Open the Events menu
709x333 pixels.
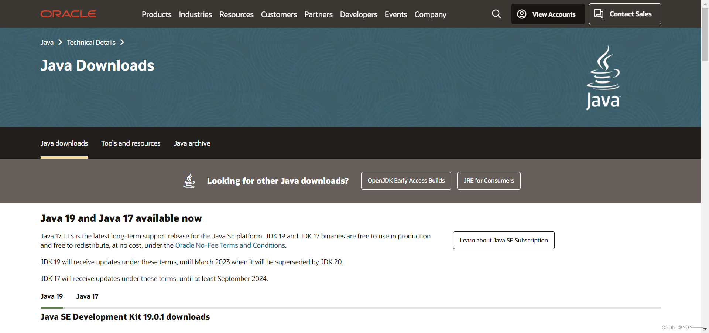pyautogui.click(x=396, y=14)
